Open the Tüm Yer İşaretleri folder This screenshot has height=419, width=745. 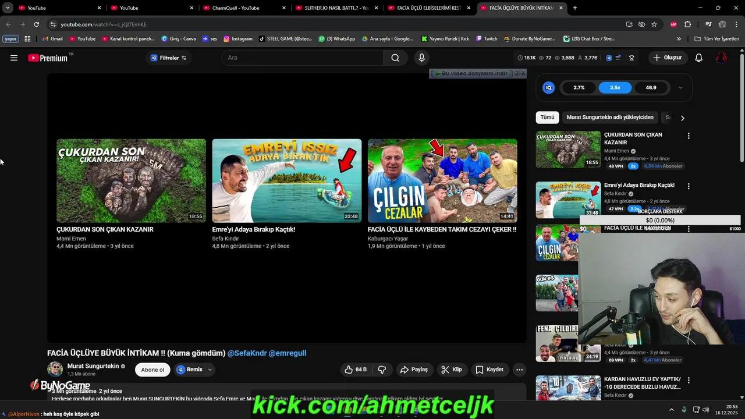(x=716, y=39)
